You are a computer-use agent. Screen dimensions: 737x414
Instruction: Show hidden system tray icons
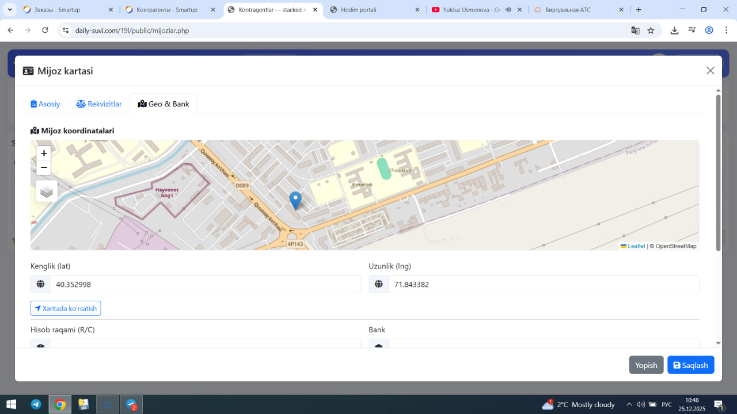tap(629, 405)
